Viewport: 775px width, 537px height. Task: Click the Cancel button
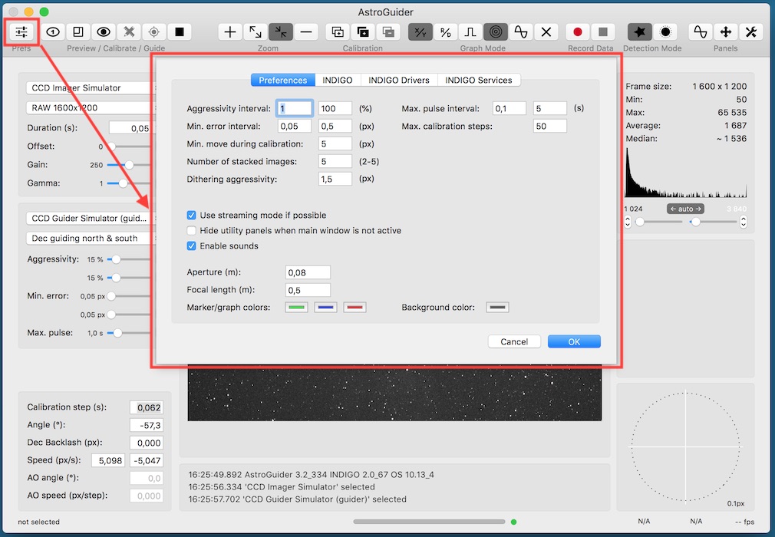pos(514,341)
